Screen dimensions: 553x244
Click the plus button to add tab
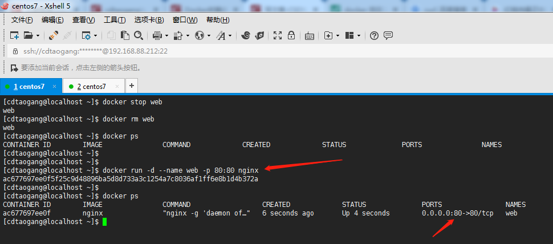[132, 86]
